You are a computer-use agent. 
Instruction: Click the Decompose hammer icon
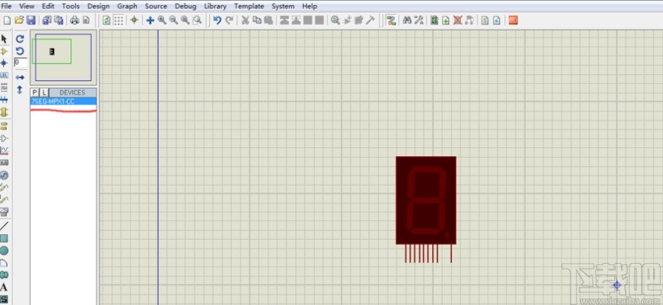pos(371,20)
